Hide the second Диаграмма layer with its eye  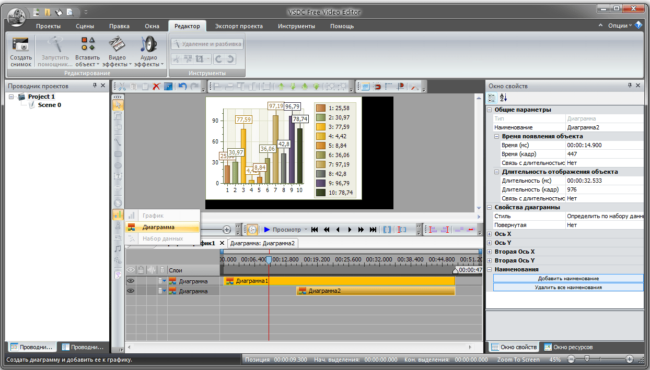pyautogui.click(x=131, y=291)
